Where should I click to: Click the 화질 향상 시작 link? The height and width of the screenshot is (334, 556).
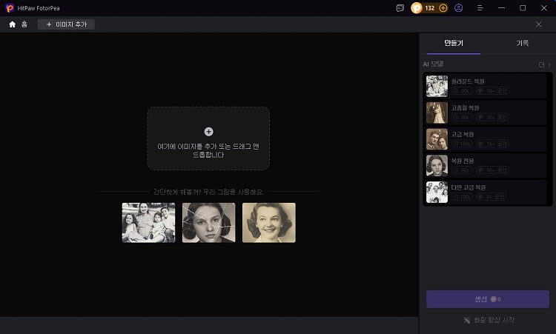(489, 320)
